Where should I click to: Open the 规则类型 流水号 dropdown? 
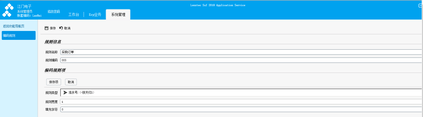point(241,93)
